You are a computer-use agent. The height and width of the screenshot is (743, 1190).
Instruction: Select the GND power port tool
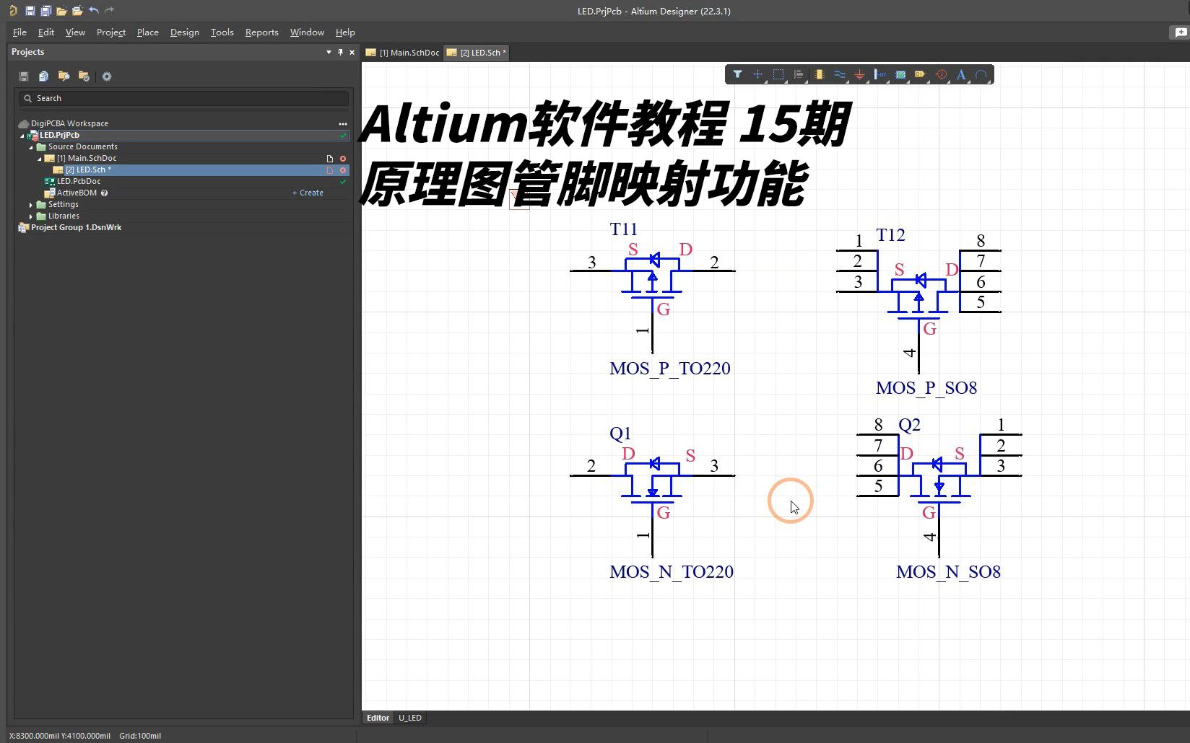859,74
